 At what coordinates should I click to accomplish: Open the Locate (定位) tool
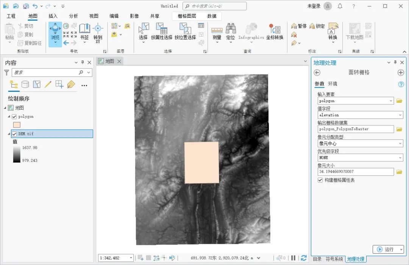(231, 33)
